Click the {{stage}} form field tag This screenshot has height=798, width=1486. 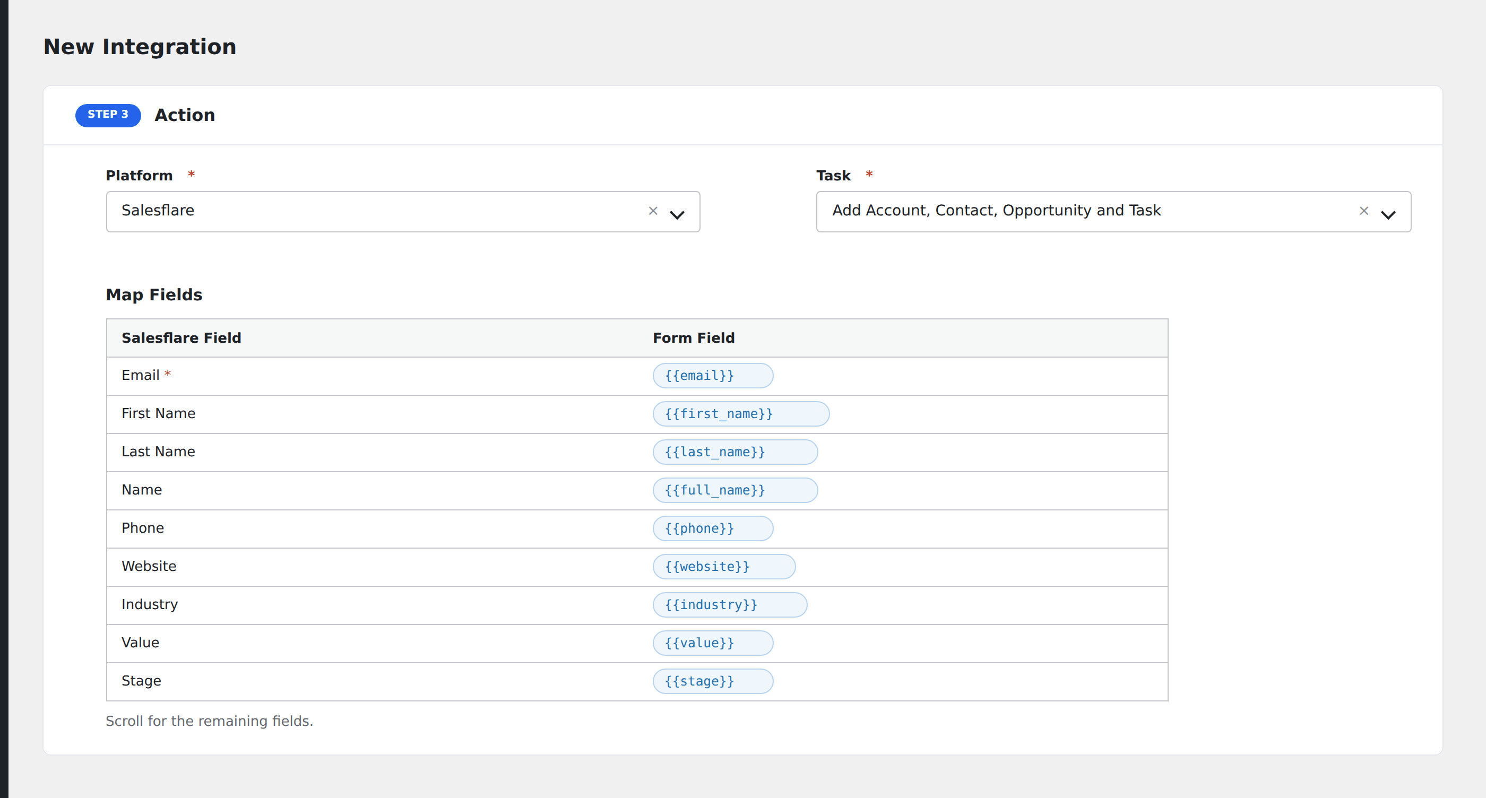[x=713, y=681]
